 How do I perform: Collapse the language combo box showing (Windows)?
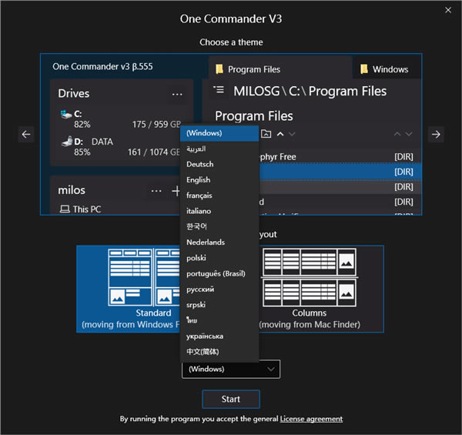tap(231, 370)
